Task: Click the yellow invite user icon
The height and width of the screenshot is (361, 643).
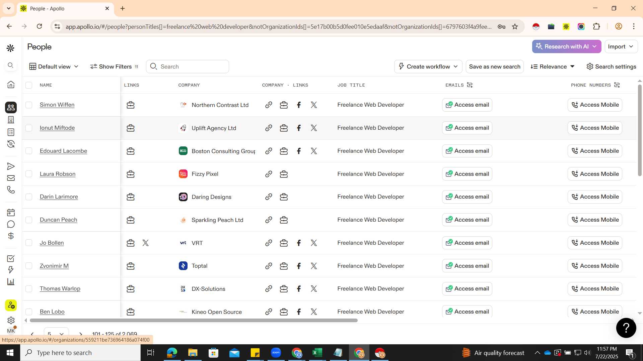Action: (11, 305)
